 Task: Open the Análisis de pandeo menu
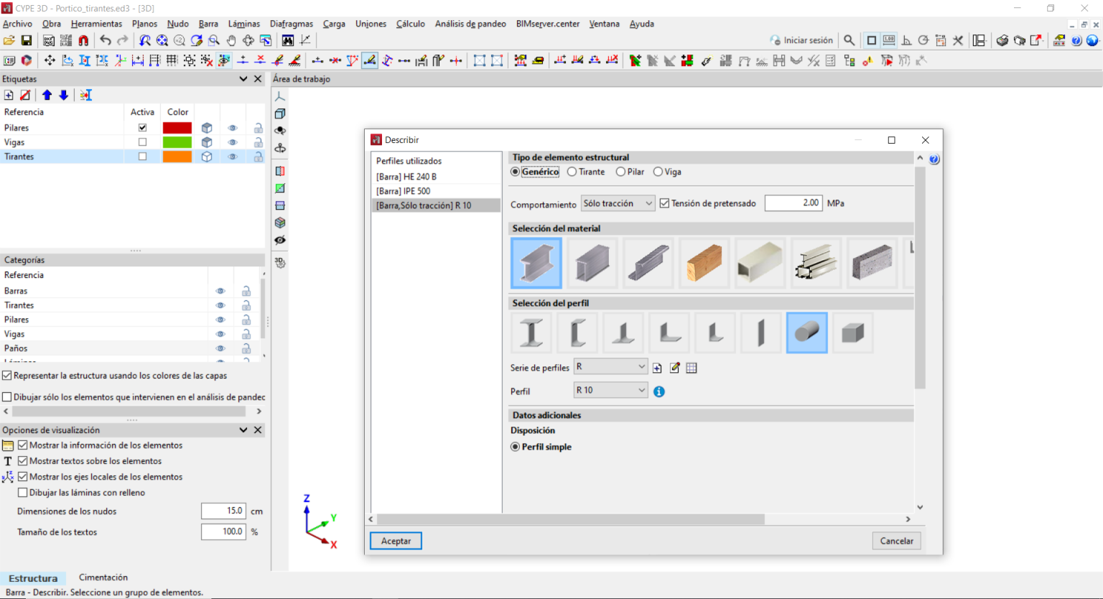point(470,24)
